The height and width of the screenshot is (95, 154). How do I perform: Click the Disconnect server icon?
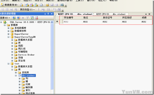pyautogui.click(x=19, y=18)
